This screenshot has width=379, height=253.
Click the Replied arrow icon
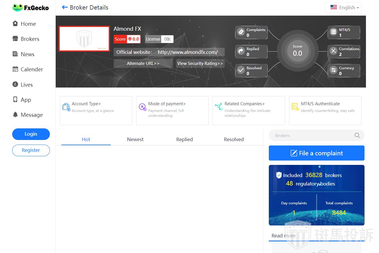pos(241,51)
